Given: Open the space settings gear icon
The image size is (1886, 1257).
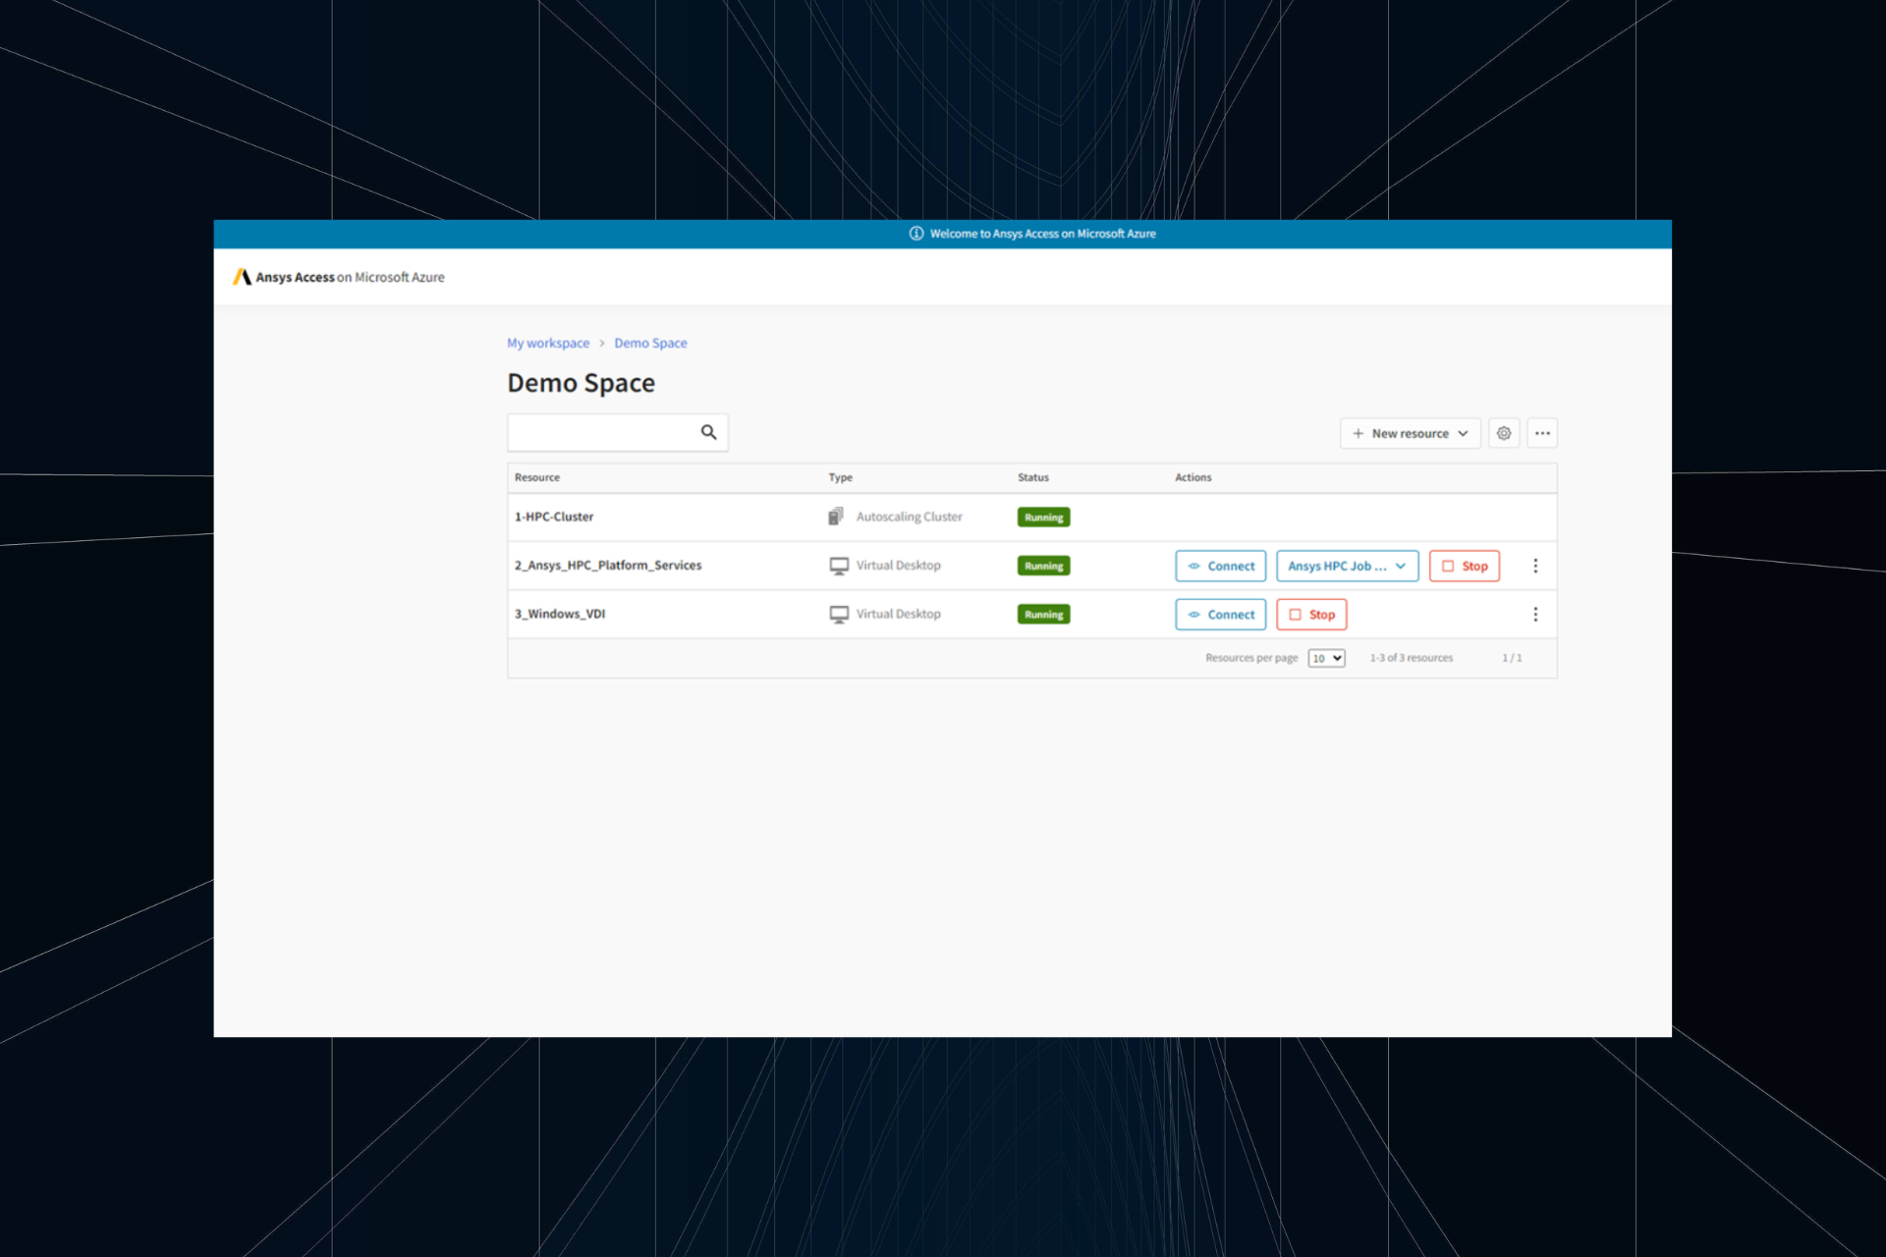Looking at the screenshot, I should pos(1504,433).
